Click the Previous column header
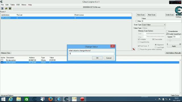The width and height of the screenshot is (182, 102). tap(79, 15)
